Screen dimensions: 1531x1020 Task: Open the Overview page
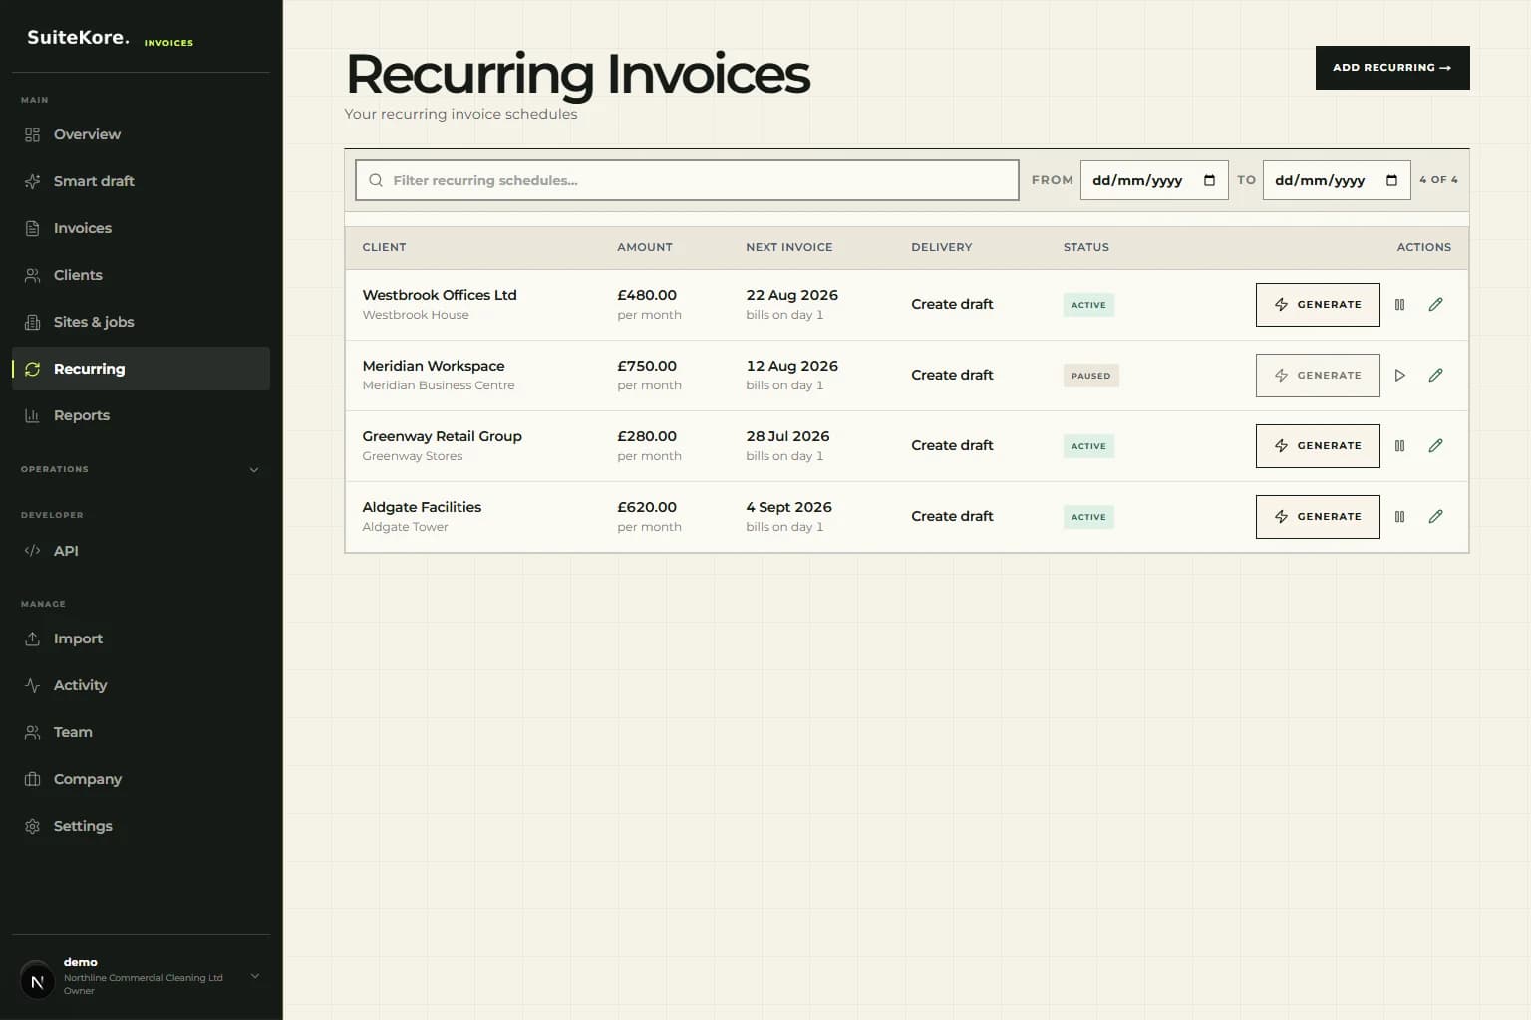pos(141,134)
